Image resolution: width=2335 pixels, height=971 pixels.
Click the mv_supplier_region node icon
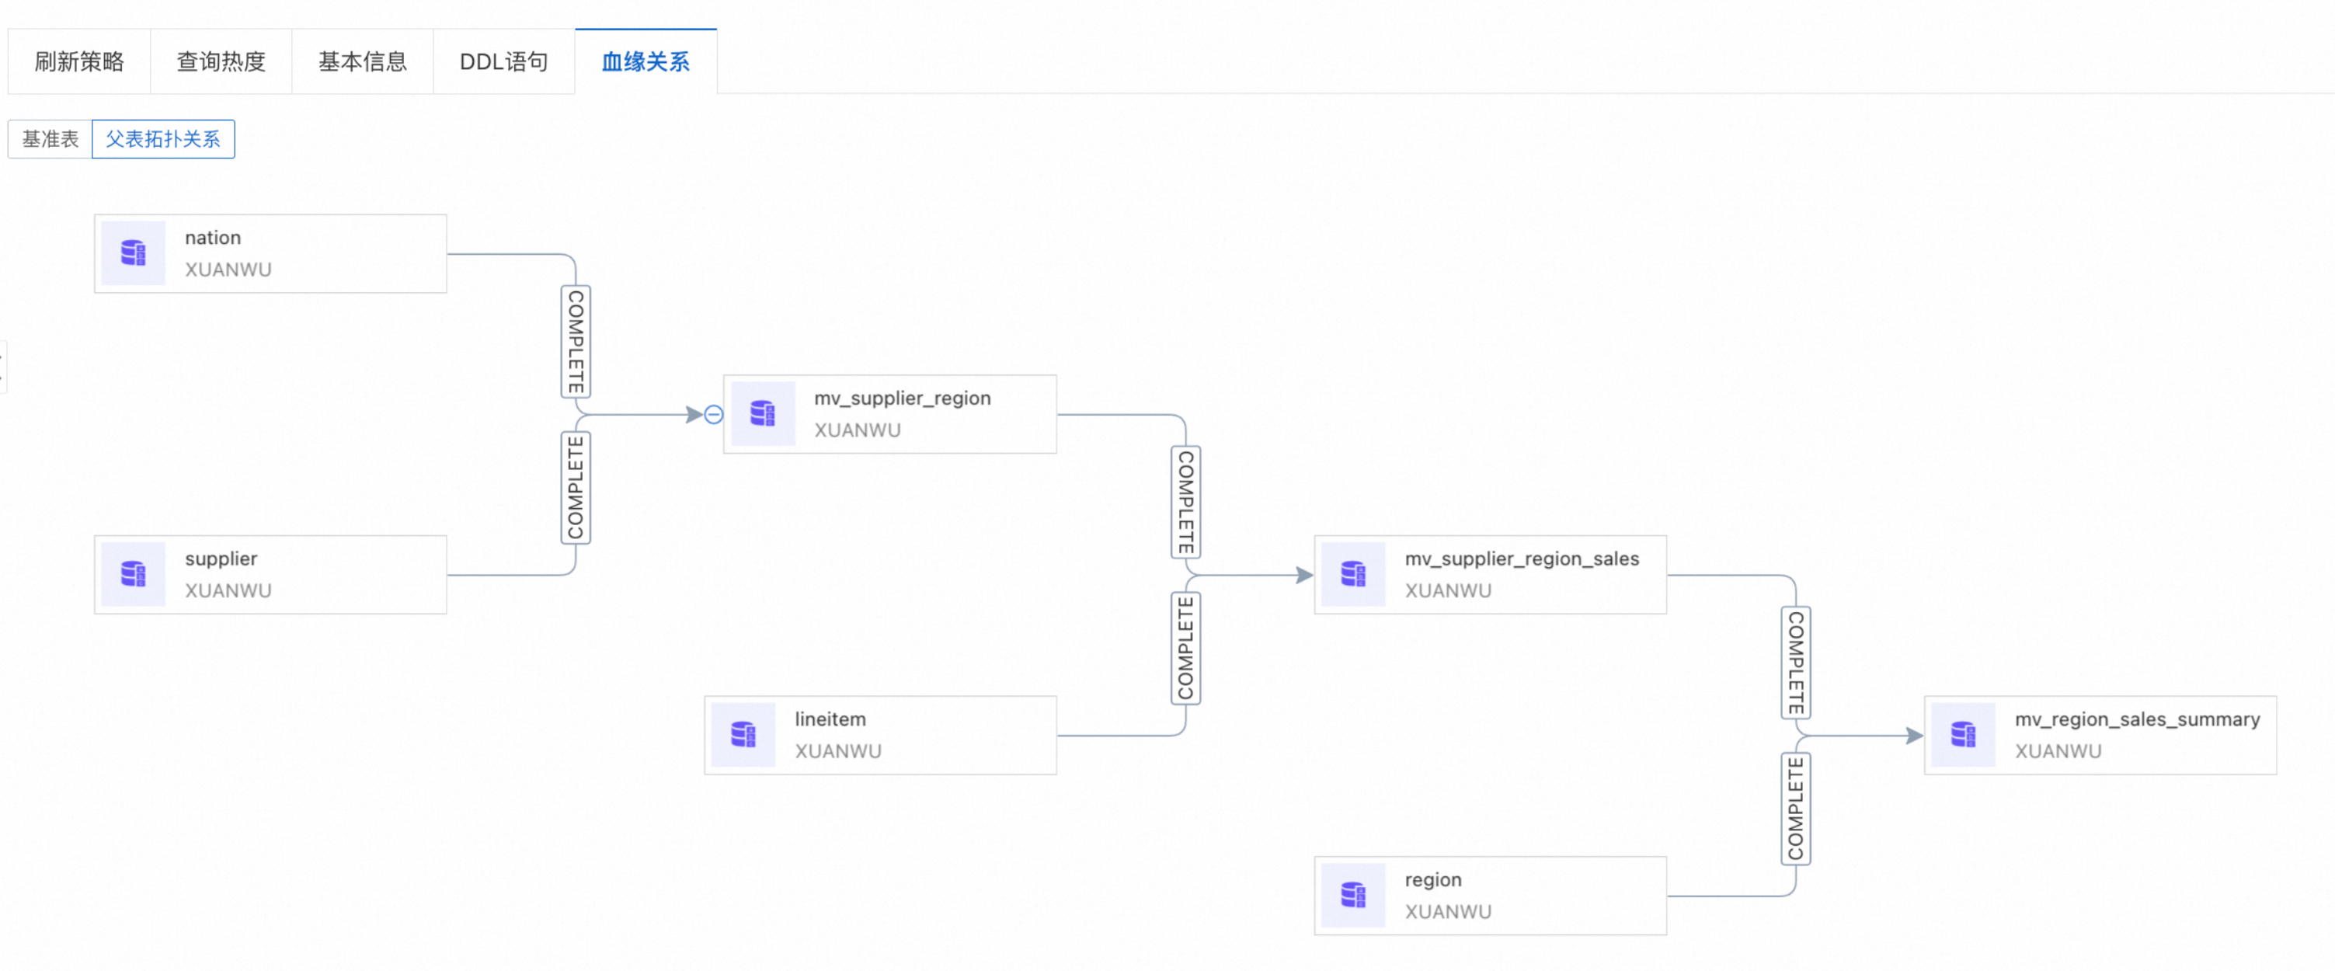click(762, 413)
